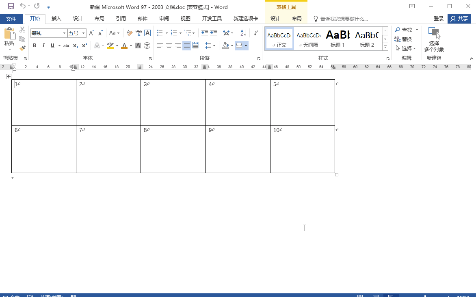Undo the last action
The width and height of the screenshot is (476, 297).
coord(22,6)
